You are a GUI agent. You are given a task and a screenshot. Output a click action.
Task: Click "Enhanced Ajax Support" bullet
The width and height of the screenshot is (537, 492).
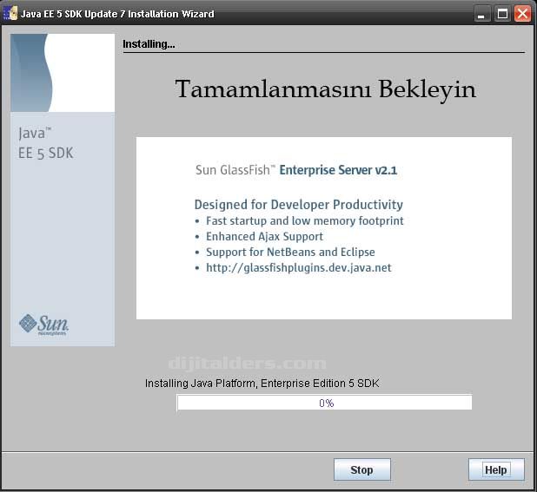click(x=264, y=236)
